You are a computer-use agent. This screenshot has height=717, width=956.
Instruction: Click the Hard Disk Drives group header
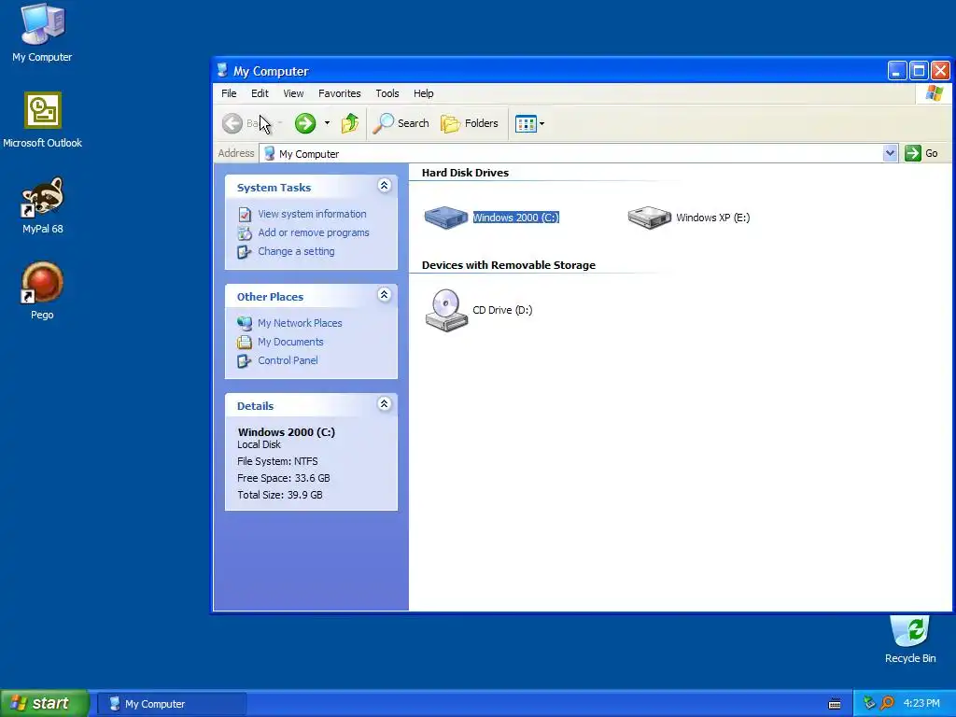click(465, 173)
